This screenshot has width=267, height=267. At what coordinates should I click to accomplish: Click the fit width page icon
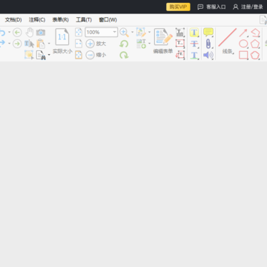pos(79,44)
